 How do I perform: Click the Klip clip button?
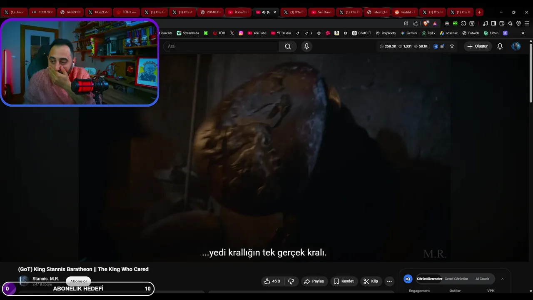point(371,281)
